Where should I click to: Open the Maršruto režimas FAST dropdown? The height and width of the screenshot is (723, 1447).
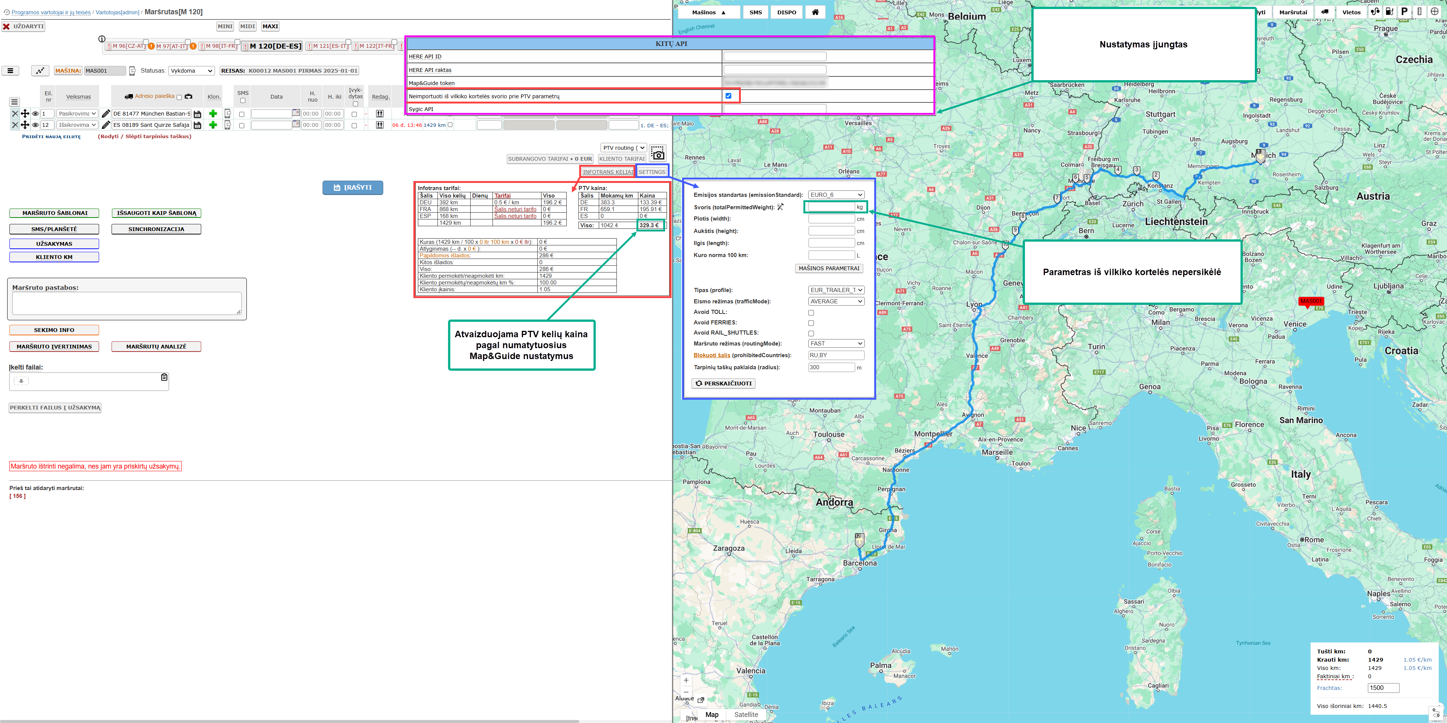(836, 343)
